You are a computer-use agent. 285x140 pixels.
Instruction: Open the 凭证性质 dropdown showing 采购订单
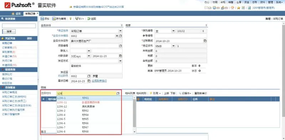[120, 31]
